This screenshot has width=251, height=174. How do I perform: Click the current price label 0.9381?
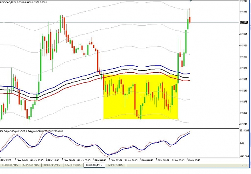click(244, 22)
